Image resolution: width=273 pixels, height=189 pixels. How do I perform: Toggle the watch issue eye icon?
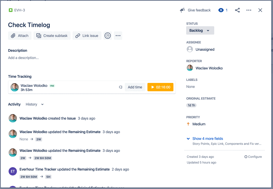(221, 10)
